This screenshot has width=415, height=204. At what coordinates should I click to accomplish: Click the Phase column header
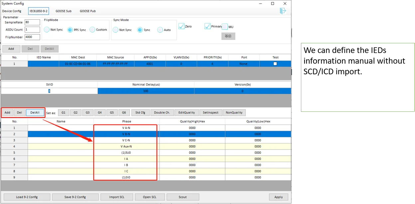pos(126,121)
